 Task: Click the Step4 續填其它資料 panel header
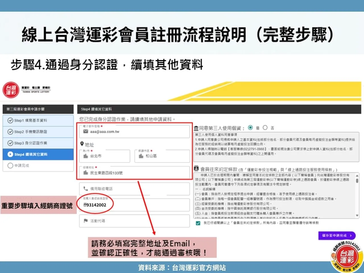point(219,109)
